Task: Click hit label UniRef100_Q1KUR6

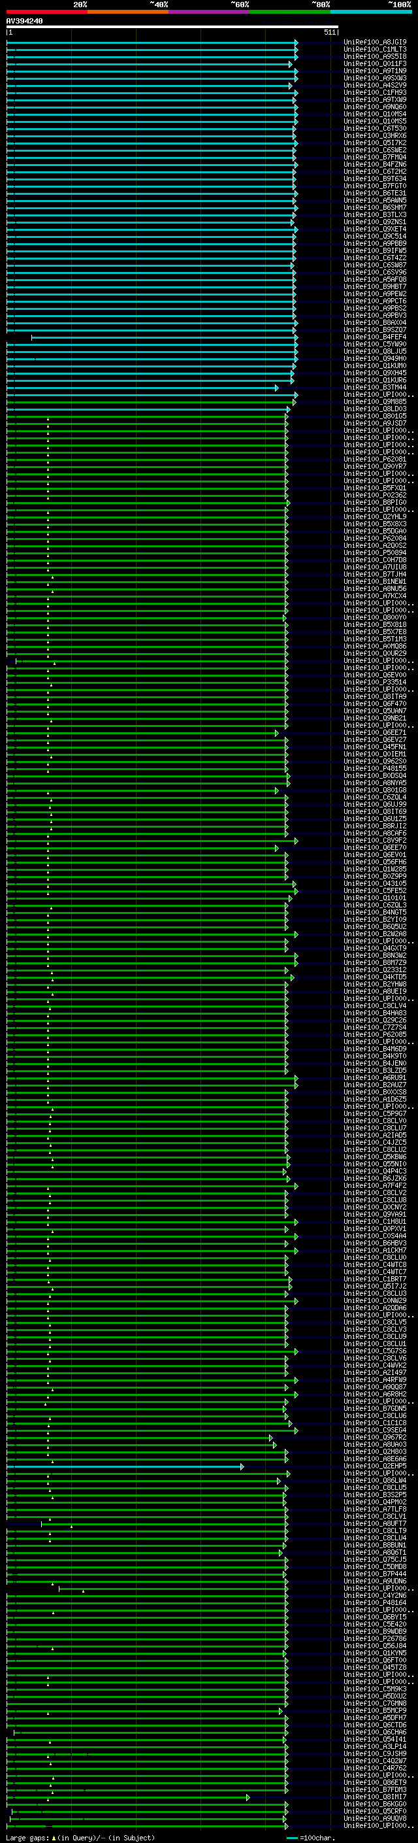Action: (x=375, y=380)
